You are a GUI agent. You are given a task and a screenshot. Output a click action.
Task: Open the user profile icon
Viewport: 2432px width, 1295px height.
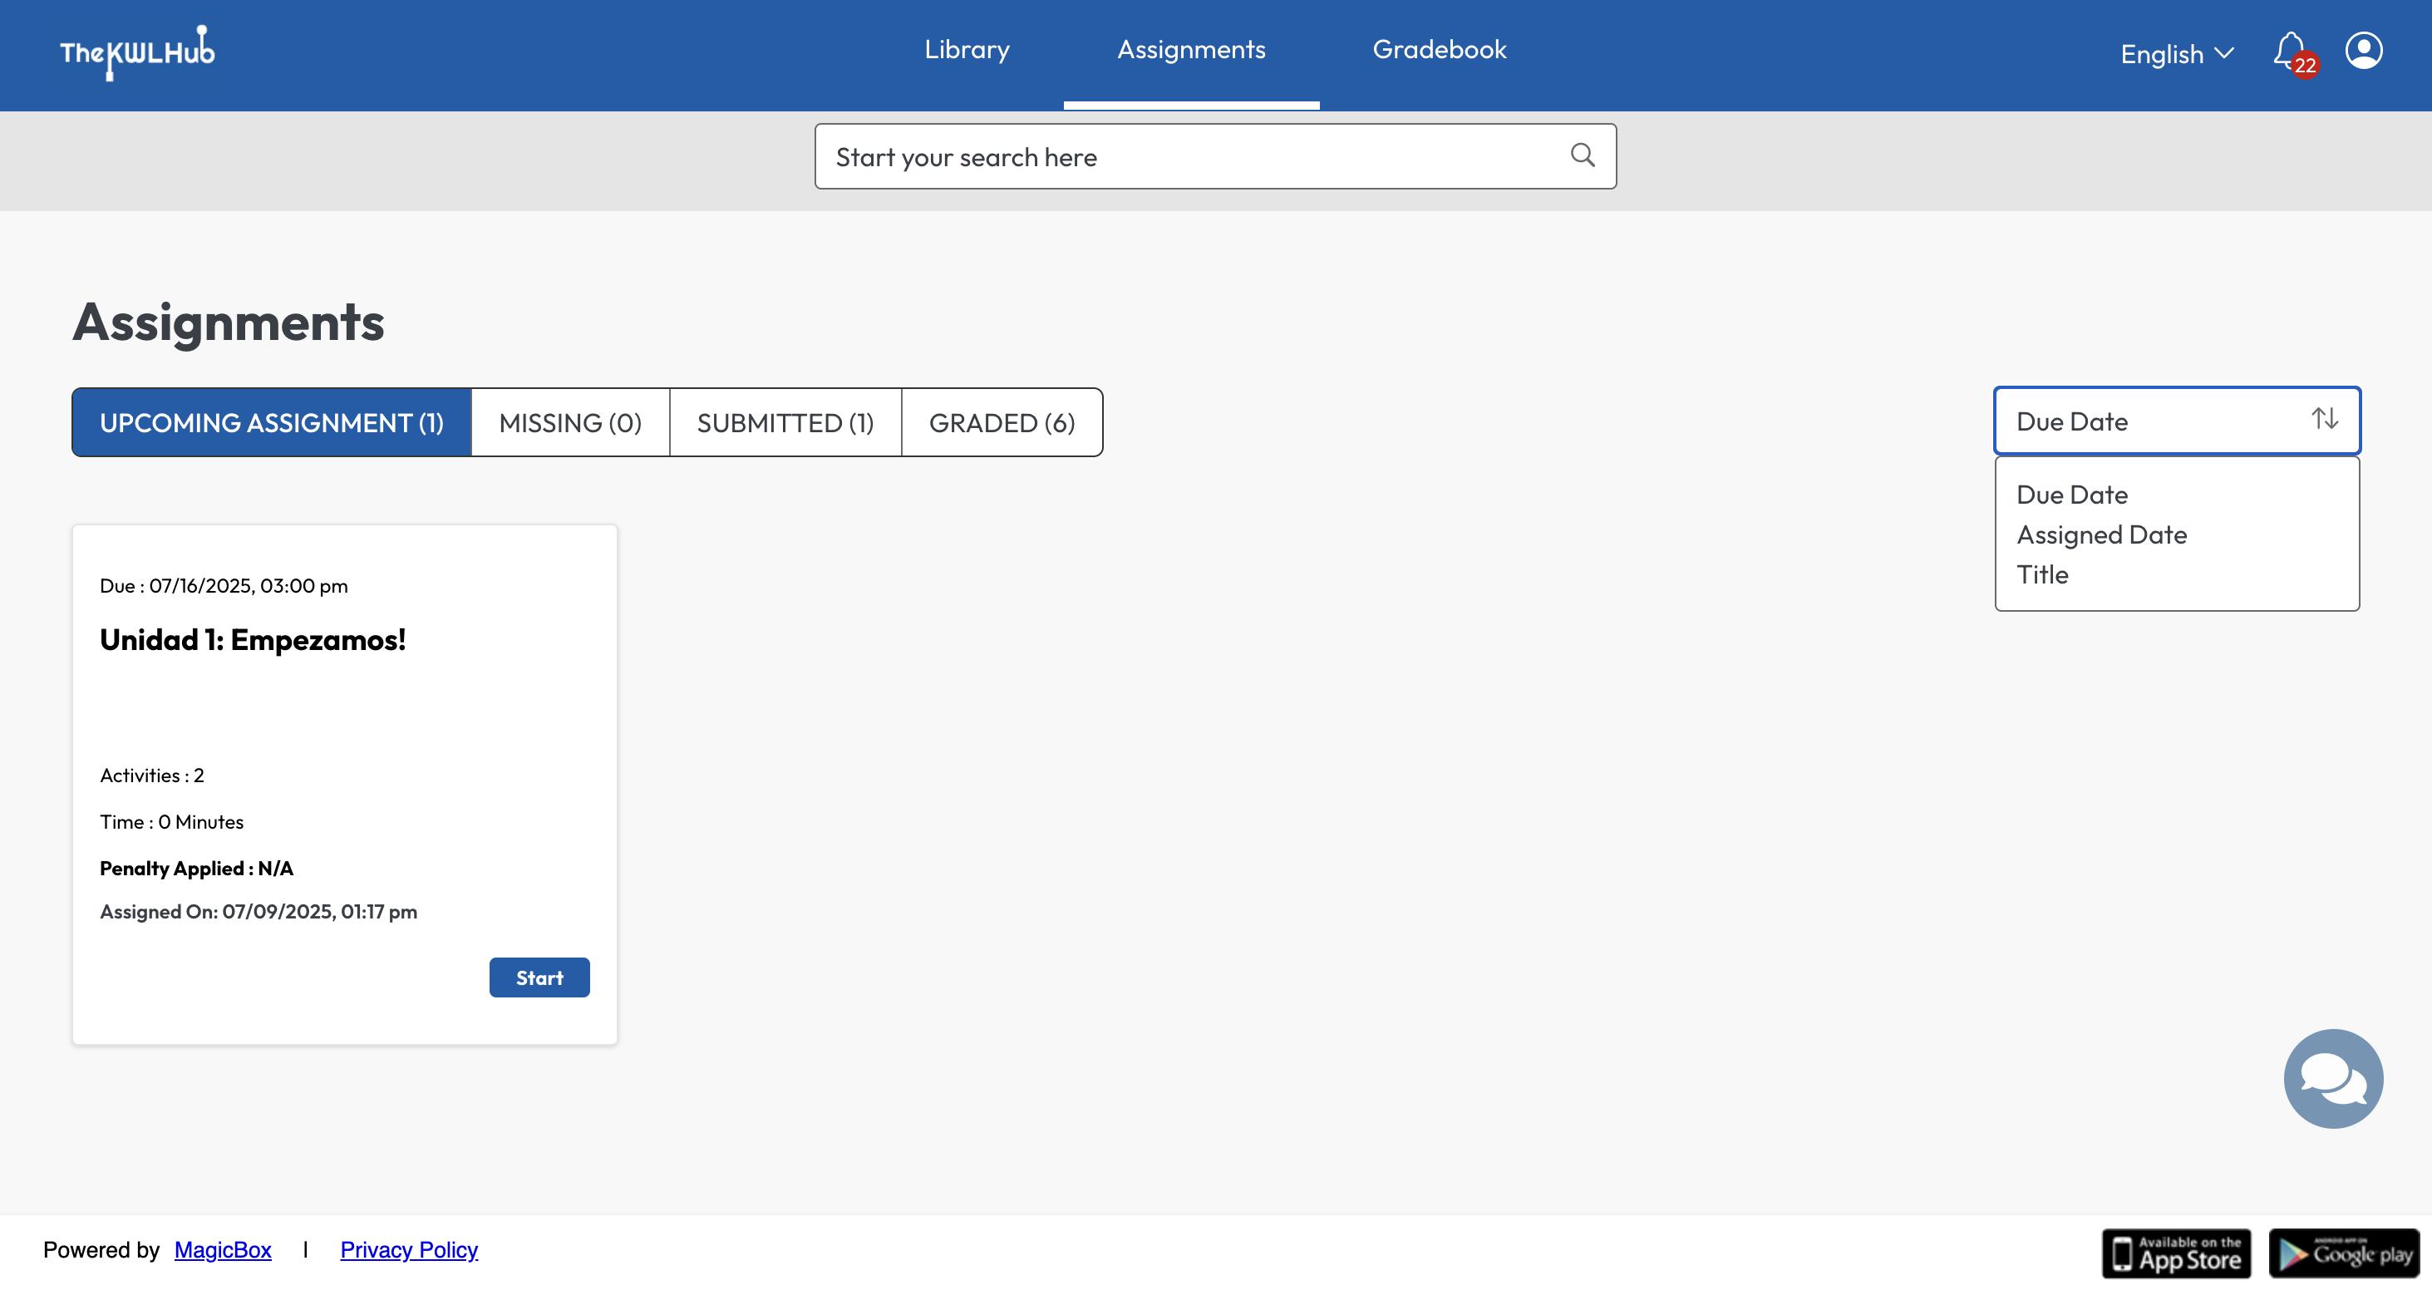2363,51
